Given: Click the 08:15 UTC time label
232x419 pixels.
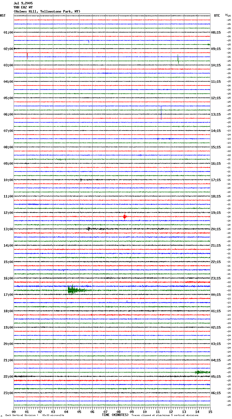Looking at the screenshot, I should pyautogui.click(x=216, y=33).
